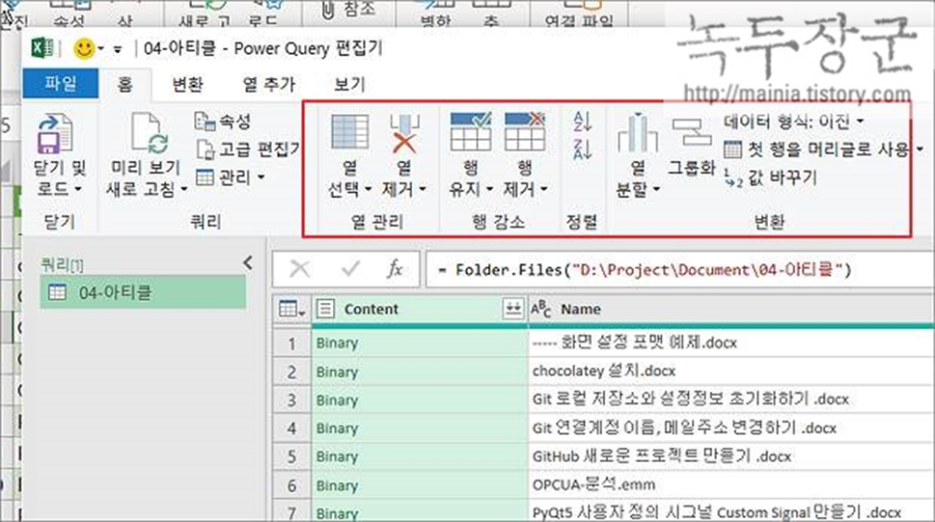Select the Name column header
The width and height of the screenshot is (935, 522).
tap(731, 309)
